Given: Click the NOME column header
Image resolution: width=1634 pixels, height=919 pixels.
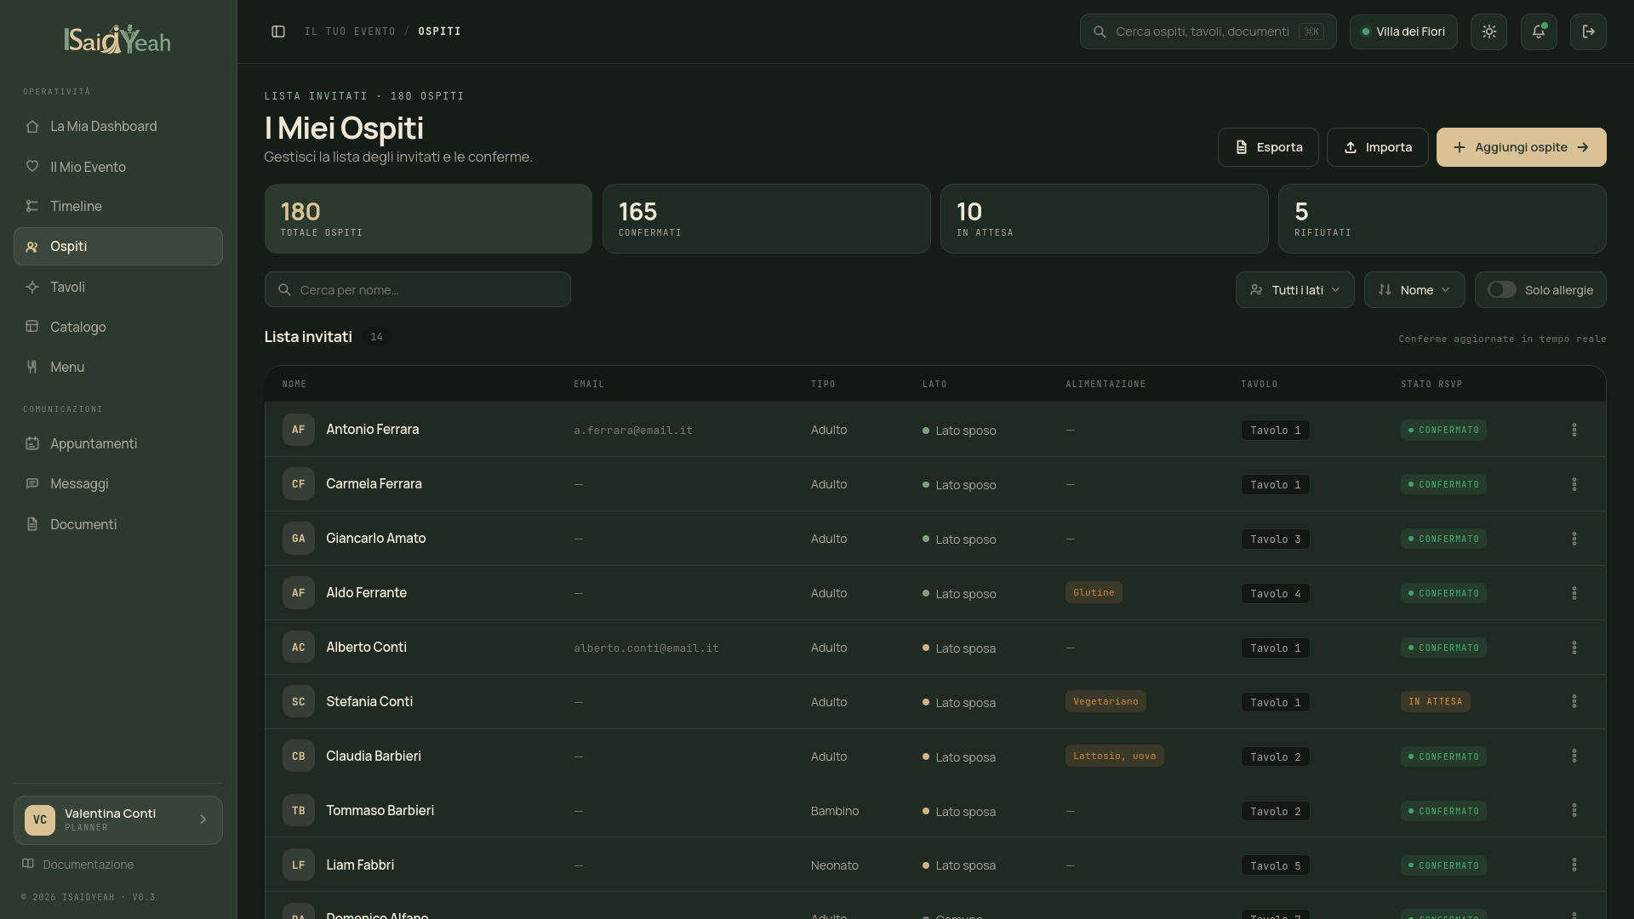Looking at the screenshot, I should click(x=294, y=385).
